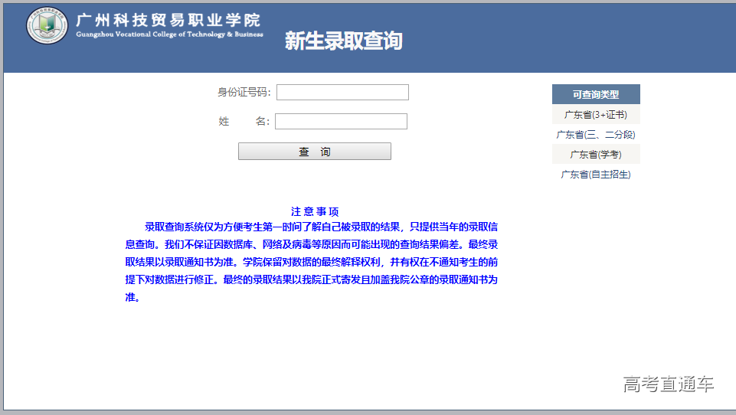
Task: Select 广东省(三、二分段) query type
Action: click(596, 135)
